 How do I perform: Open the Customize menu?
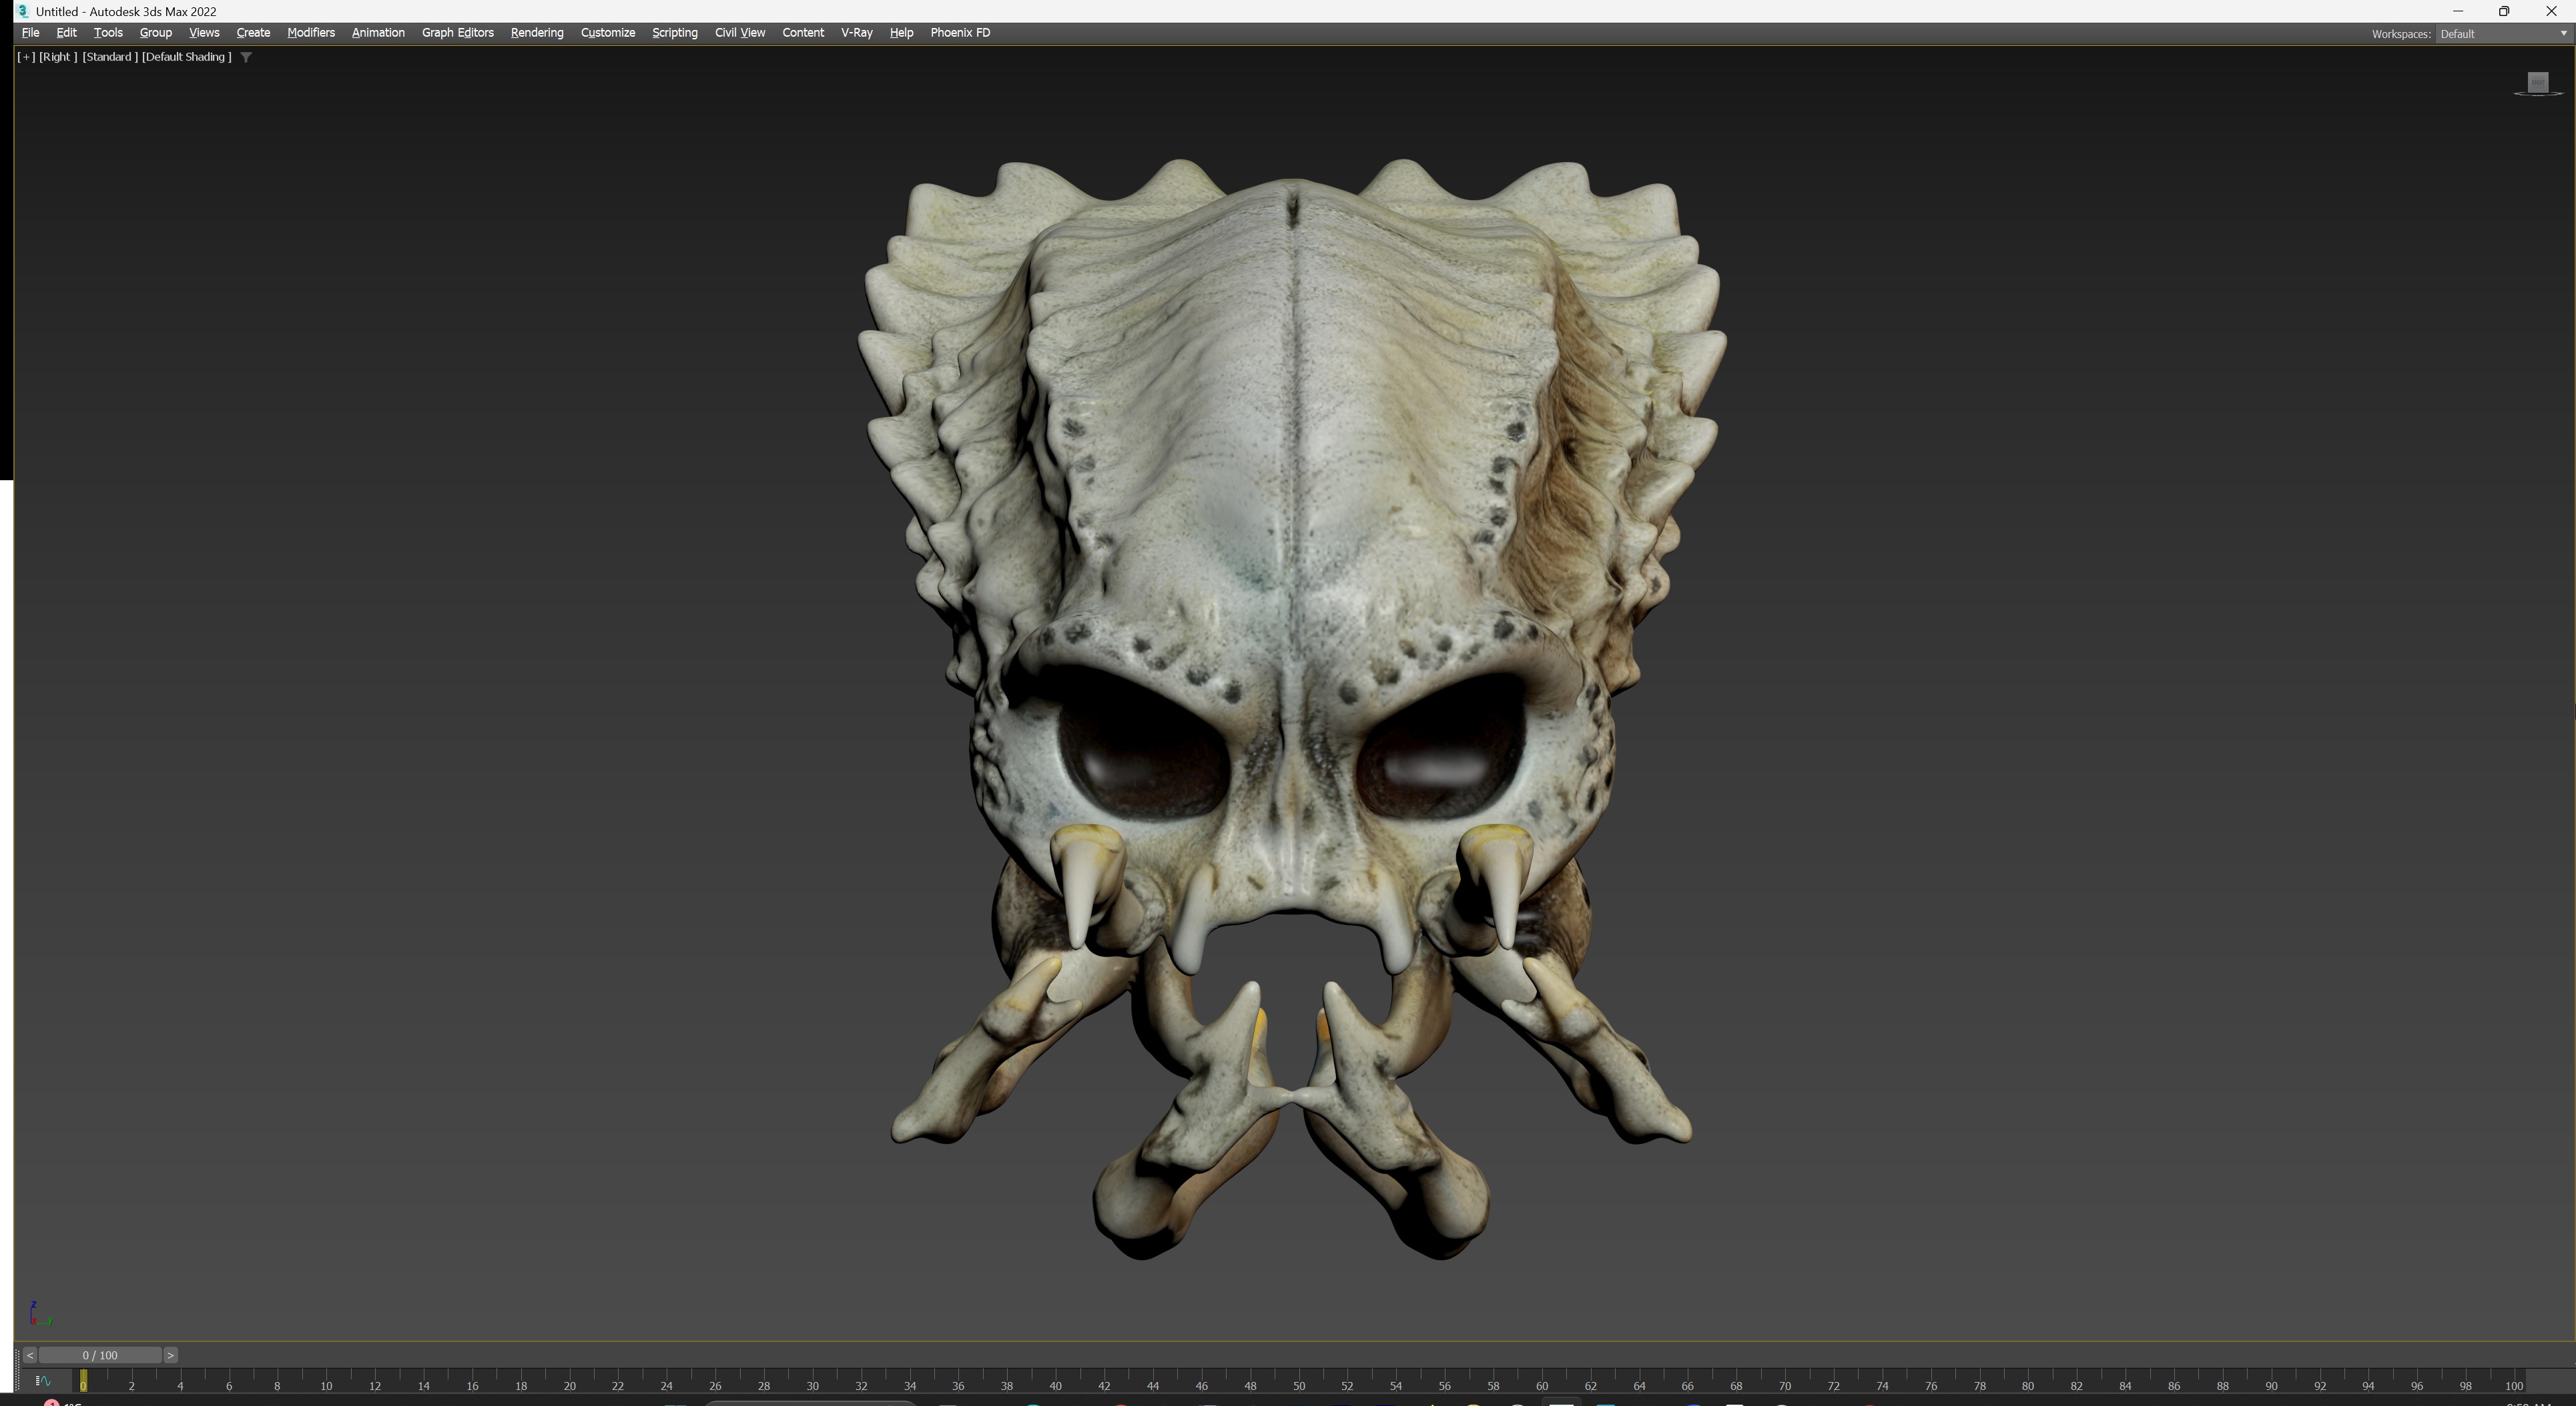coord(608,33)
